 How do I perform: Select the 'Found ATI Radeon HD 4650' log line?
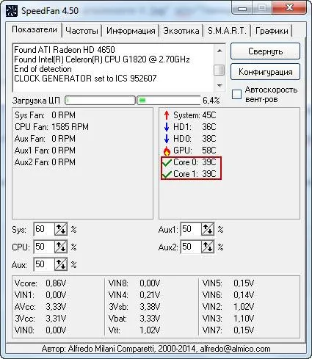click(65, 50)
